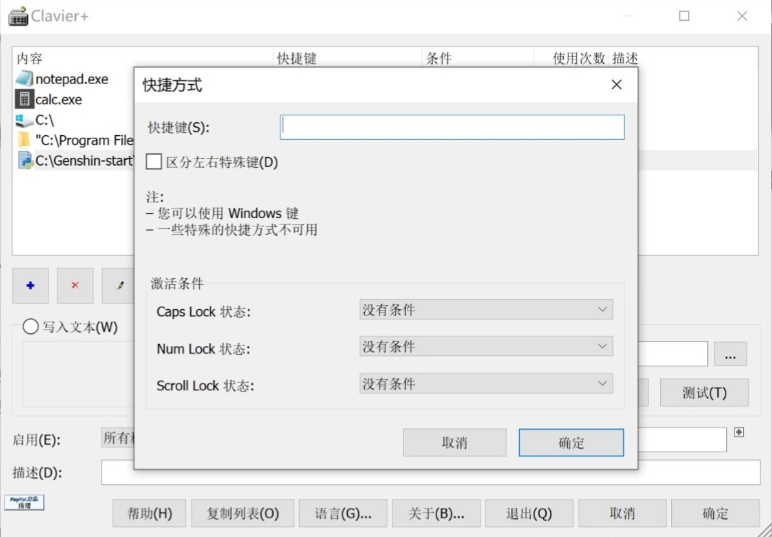
Task: Select the 写入文本(W) radio button
Action: click(x=30, y=327)
